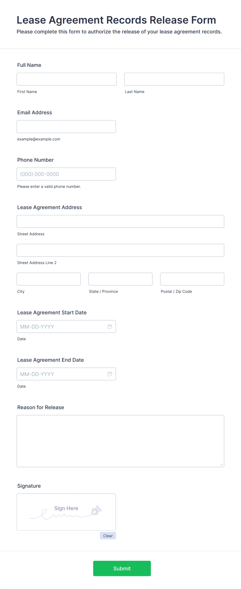241x589 pixels.
Task: Open the Start Date calendar picker icon
Action: pyautogui.click(x=110, y=327)
